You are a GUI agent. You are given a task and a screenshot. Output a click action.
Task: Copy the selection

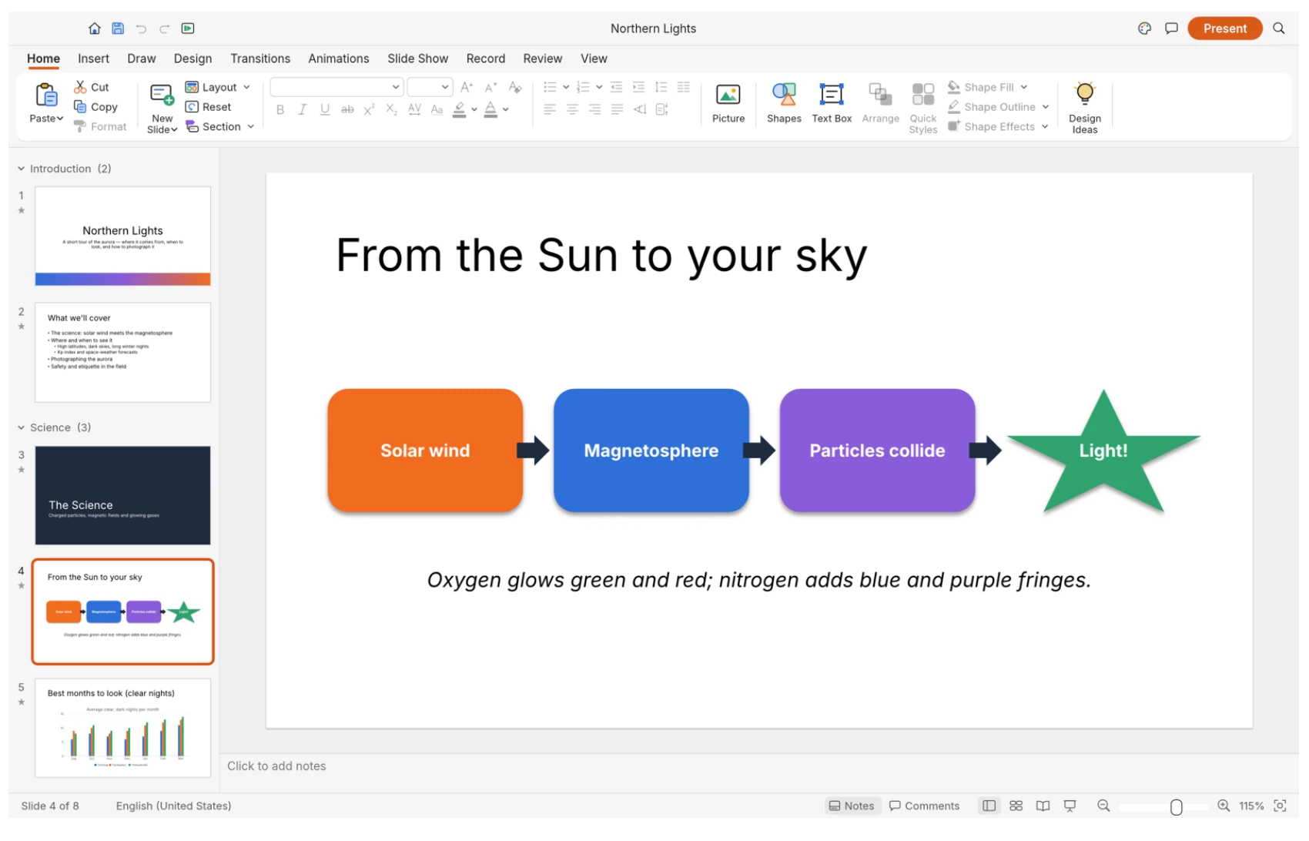click(95, 107)
